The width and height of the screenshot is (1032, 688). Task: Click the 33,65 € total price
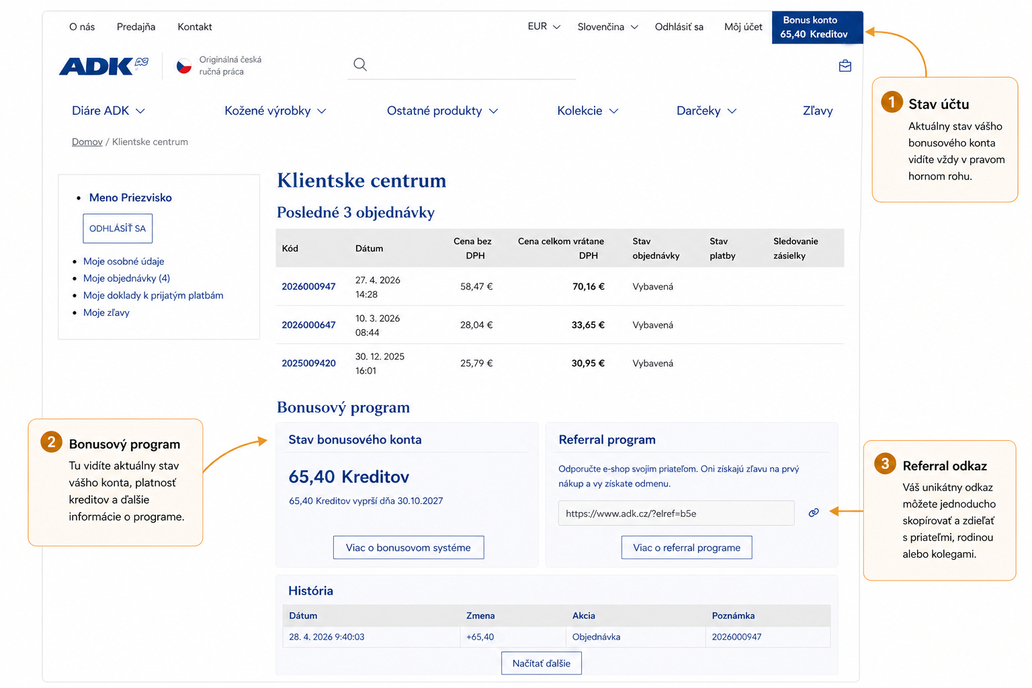coord(588,325)
